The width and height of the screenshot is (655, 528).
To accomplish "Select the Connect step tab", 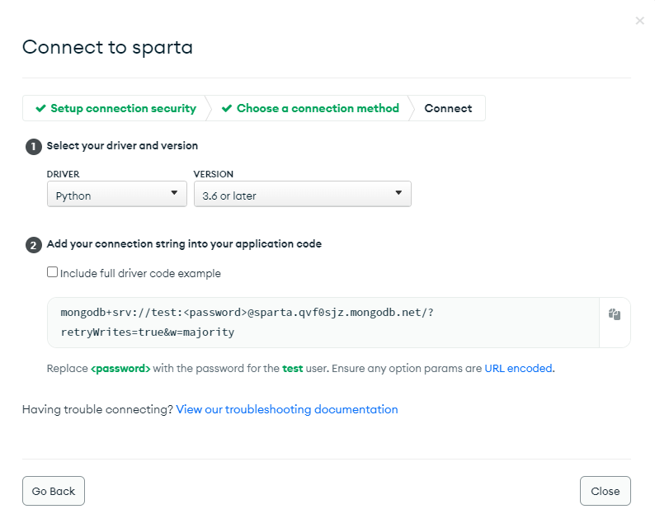I will [x=448, y=108].
